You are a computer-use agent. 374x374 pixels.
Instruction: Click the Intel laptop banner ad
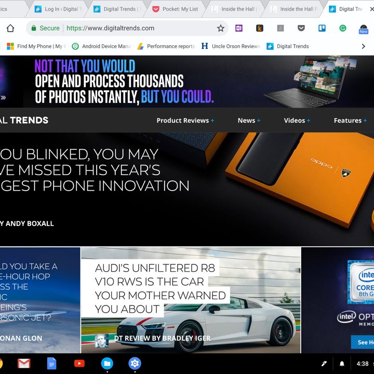coord(187,82)
